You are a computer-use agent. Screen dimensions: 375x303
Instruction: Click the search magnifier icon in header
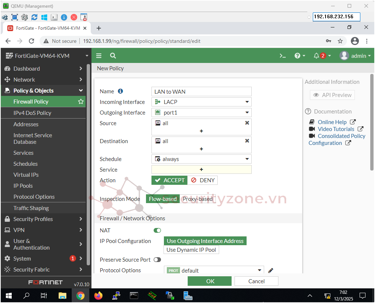click(113, 56)
